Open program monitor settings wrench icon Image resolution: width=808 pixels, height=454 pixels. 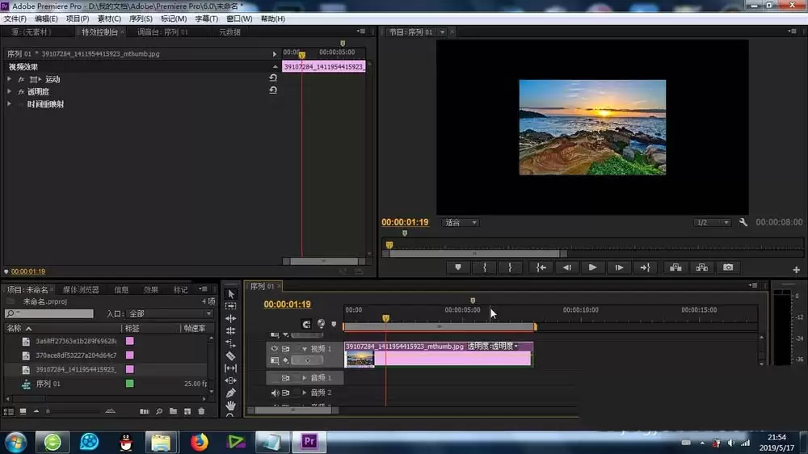[x=742, y=222]
